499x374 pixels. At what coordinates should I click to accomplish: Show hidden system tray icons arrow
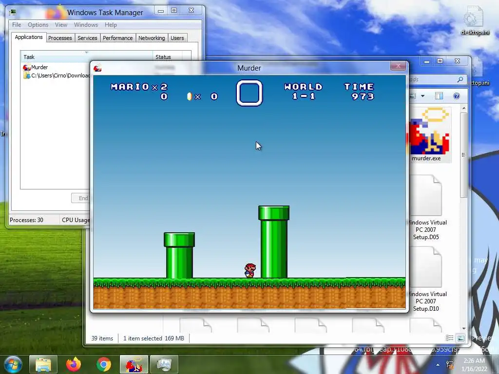tap(438, 365)
